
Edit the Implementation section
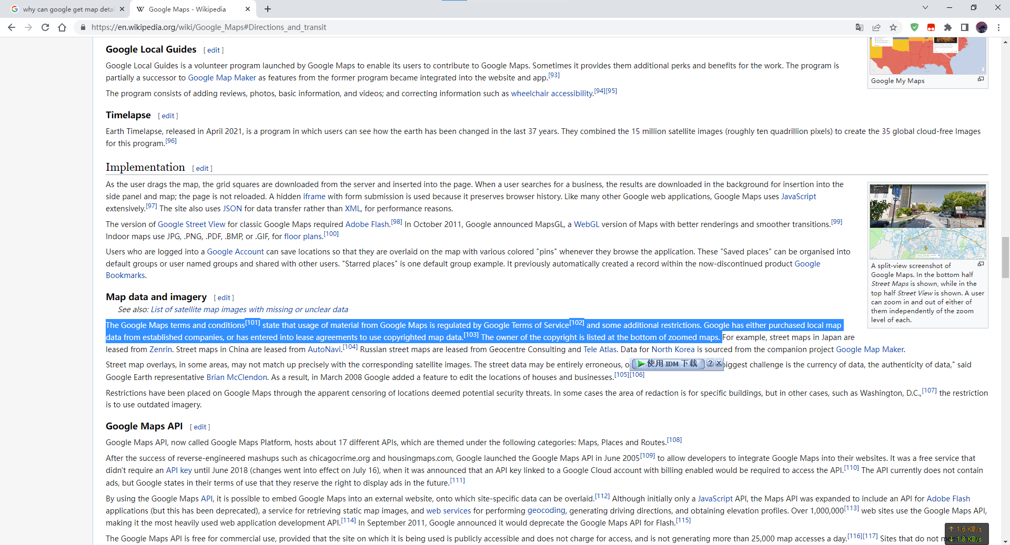tap(202, 169)
